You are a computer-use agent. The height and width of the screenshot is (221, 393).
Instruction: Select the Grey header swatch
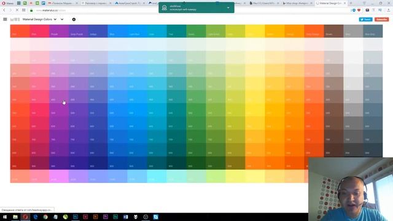click(x=353, y=31)
